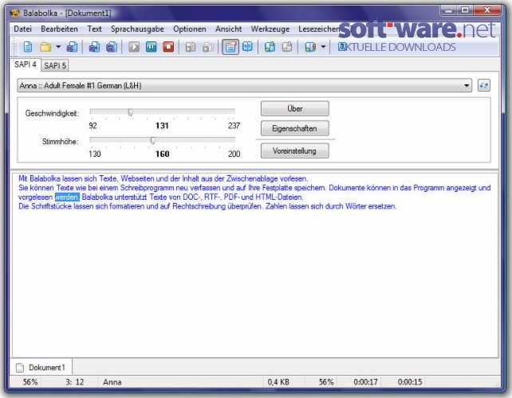Click the Eigenschaften button
This screenshot has height=398, width=512.
[x=294, y=128]
